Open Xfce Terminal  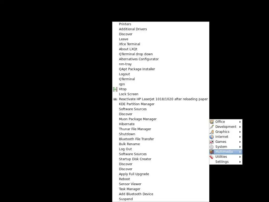click(161, 44)
